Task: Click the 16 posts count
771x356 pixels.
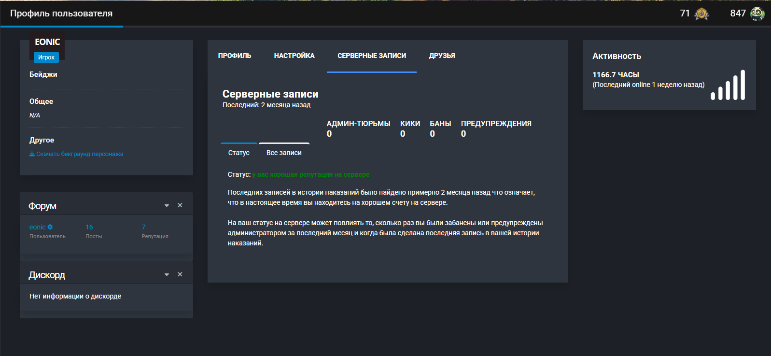Action: [89, 227]
